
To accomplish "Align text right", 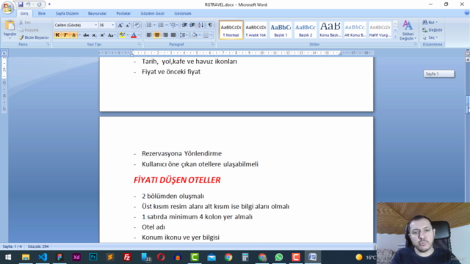I will click(x=165, y=35).
